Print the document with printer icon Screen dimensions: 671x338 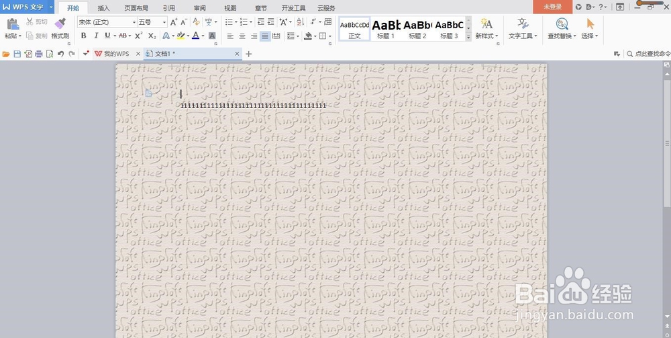point(39,54)
